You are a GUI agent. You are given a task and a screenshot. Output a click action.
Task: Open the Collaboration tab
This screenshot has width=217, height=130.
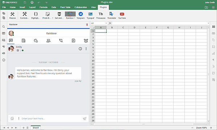tap(81, 7)
